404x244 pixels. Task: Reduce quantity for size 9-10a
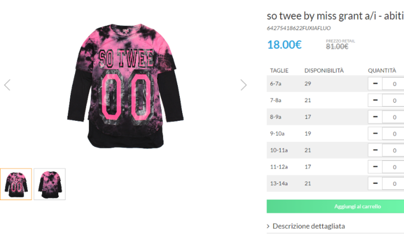[x=375, y=134]
